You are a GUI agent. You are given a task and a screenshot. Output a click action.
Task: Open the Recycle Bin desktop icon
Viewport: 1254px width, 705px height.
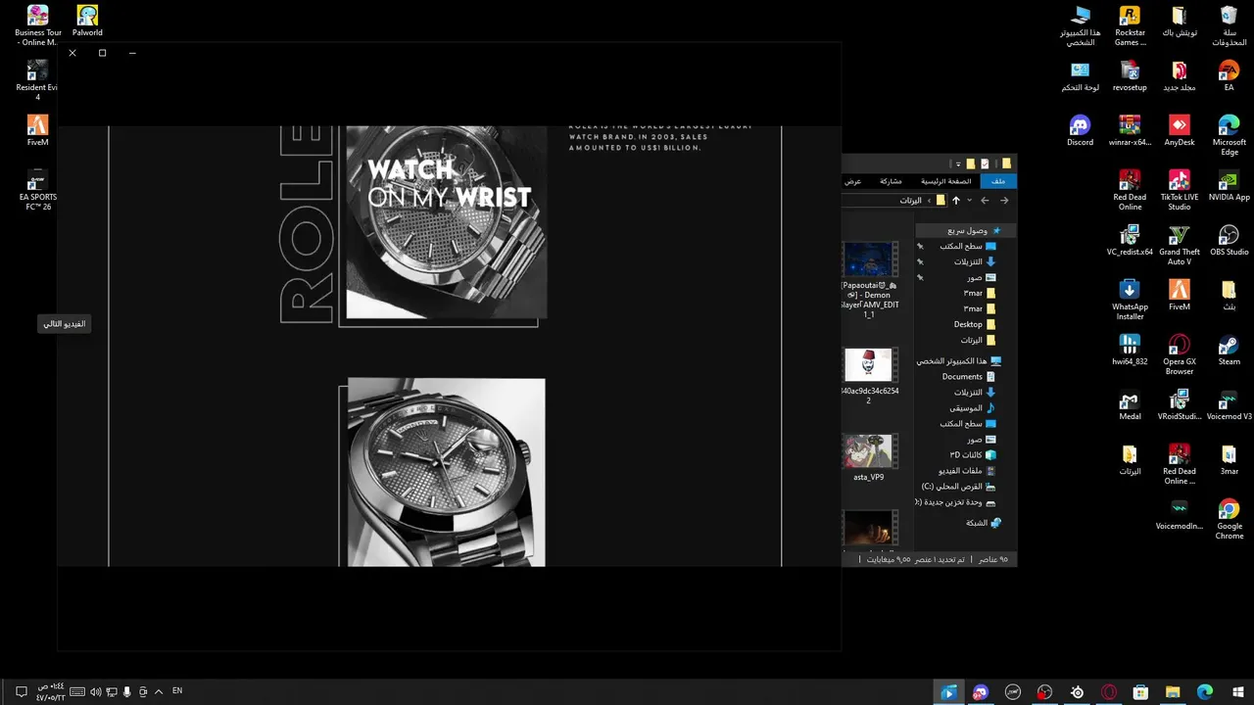pyautogui.click(x=1229, y=24)
